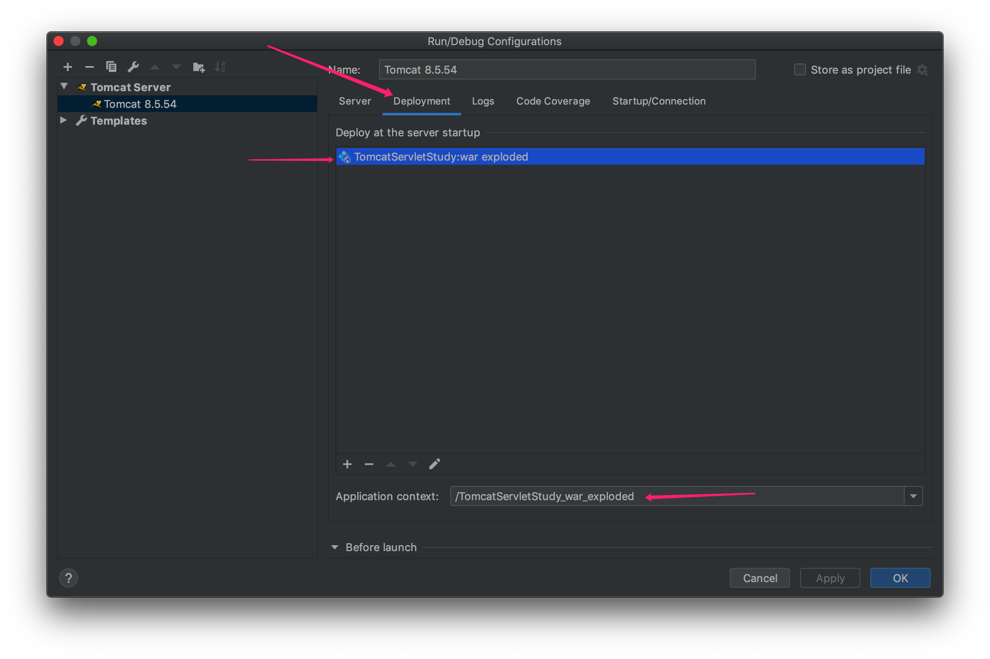Image resolution: width=990 pixels, height=659 pixels.
Task: Remove the deployment artifact with the minus icon
Action: click(x=369, y=464)
